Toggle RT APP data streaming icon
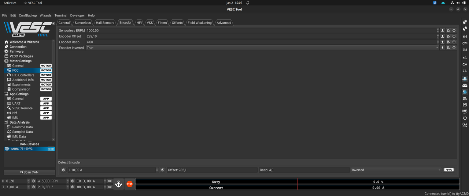This screenshot has height=196, width=469. (x=465, y=98)
